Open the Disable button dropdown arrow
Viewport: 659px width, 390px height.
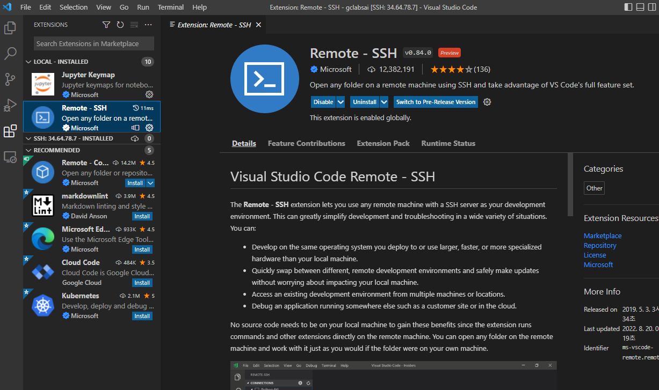[340, 101]
